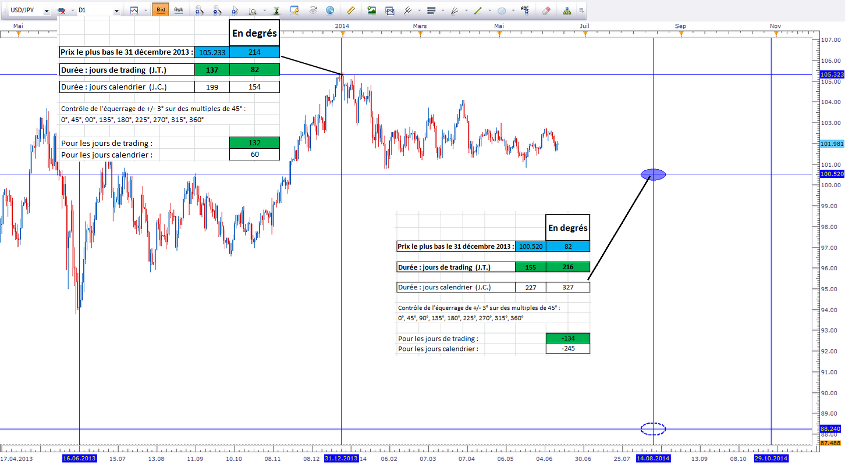
Task: Click the orange marker under Juil
Action: (x=585, y=35)
